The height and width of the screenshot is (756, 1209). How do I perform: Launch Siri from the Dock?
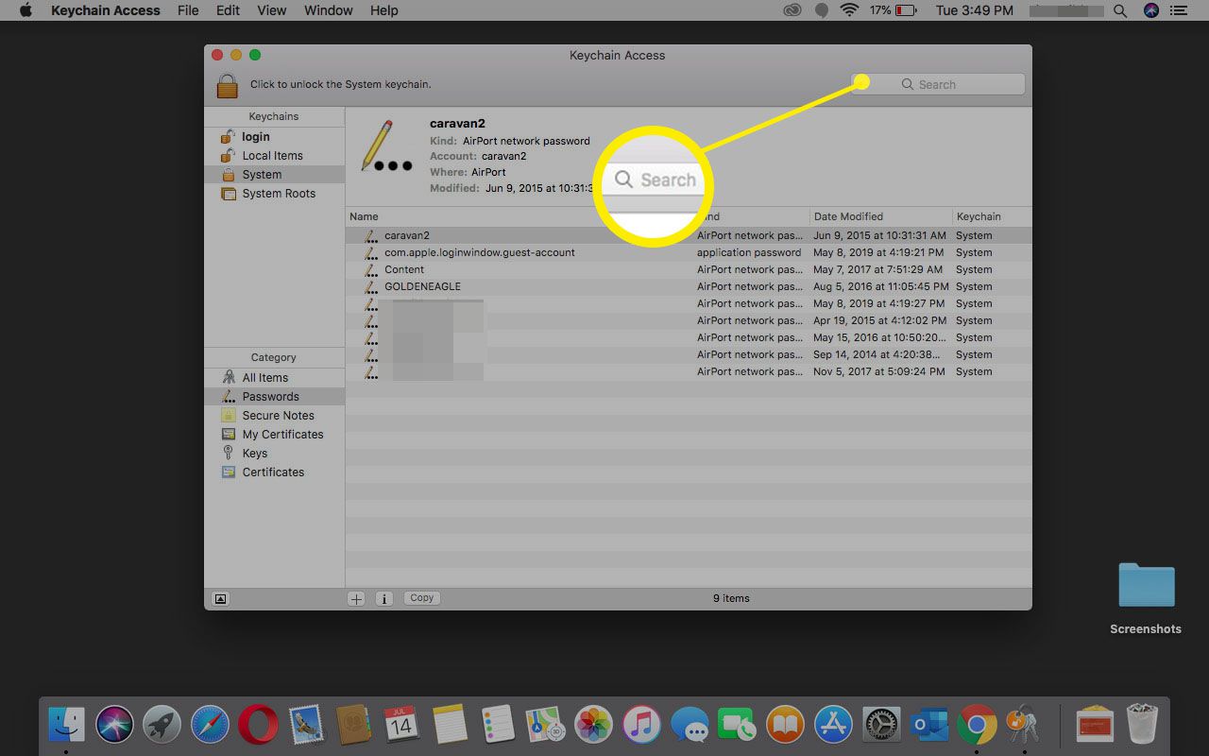[x=114, y=726]
